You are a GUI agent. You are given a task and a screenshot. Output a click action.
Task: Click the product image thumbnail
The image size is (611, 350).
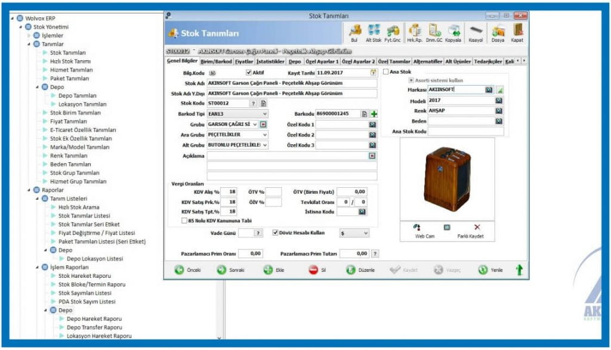pyautogui.click(x=448, y=179)
